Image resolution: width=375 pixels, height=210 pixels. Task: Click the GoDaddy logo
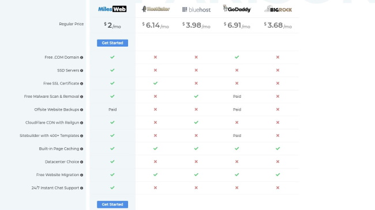tap(237, 9)
